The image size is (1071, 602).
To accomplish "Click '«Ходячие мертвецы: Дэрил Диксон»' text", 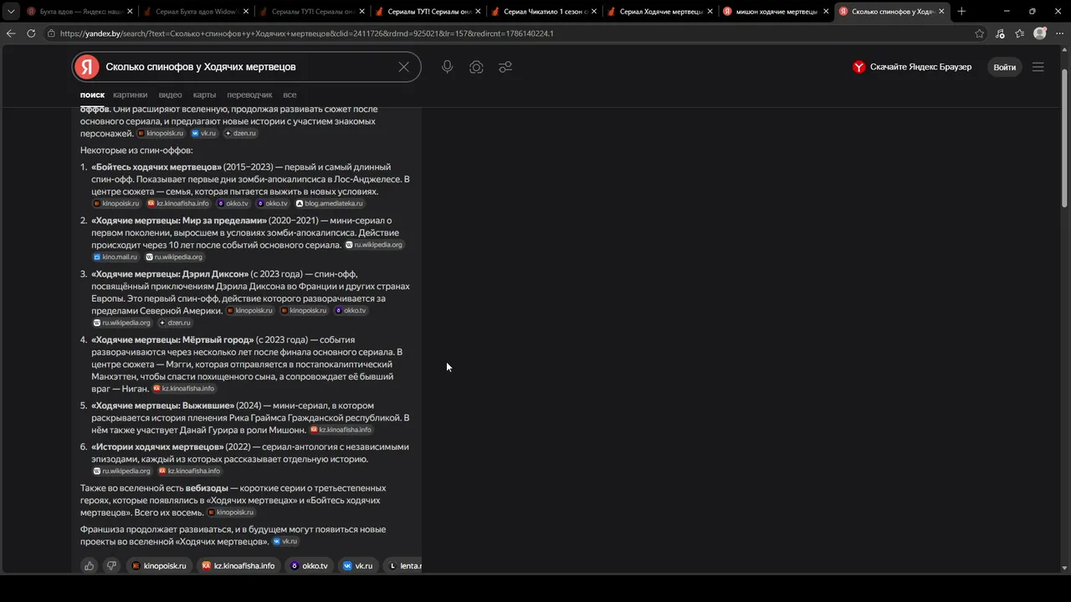I will point(170,274).
